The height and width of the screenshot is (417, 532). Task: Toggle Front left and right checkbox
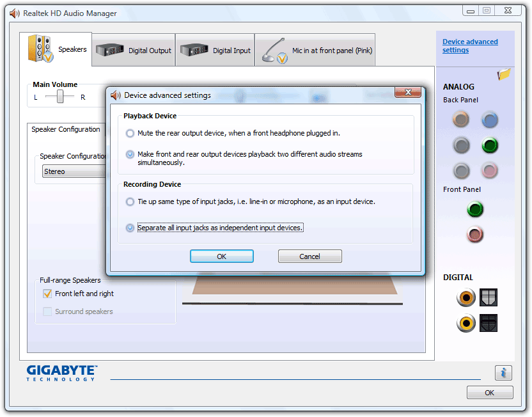47,294
